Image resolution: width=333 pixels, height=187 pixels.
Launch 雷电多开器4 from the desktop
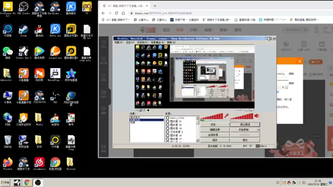[71, 30]
